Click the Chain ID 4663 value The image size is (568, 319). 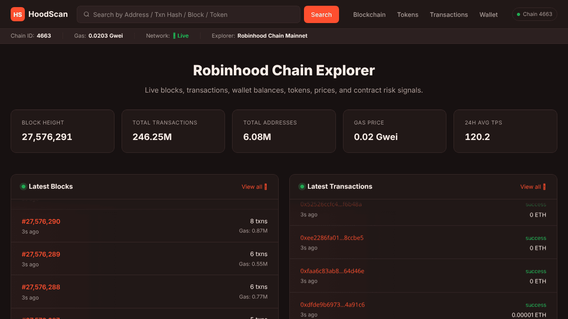(44, 35)
